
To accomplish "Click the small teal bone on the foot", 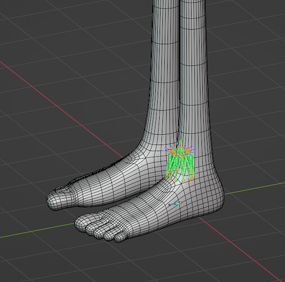I will (x=175, y=204).
